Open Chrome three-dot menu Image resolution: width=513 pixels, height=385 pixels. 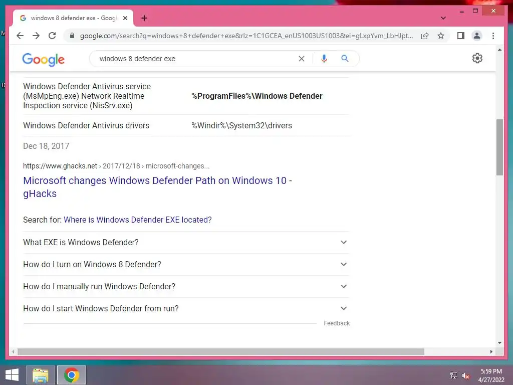tap(493, 36)
